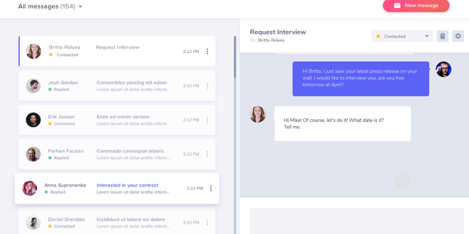
Task: Click the New message button
Action: (x=416, y=6)
